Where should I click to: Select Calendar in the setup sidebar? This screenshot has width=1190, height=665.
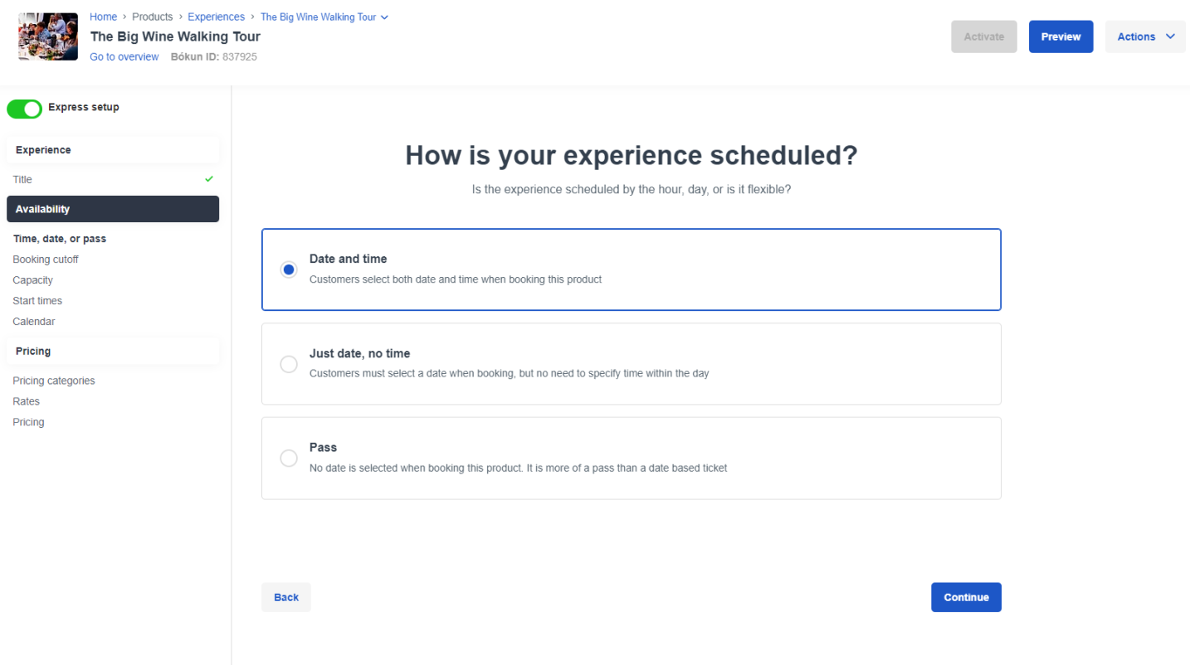click(x=33, y=321)
